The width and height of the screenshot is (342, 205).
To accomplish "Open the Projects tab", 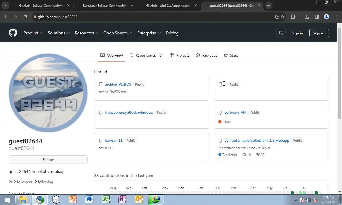I will click(x=180, y=55).
